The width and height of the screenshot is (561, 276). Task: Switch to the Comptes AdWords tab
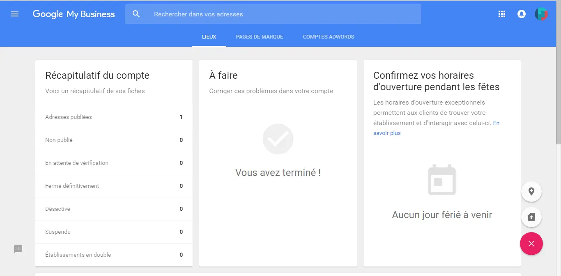tap(329, 37)
